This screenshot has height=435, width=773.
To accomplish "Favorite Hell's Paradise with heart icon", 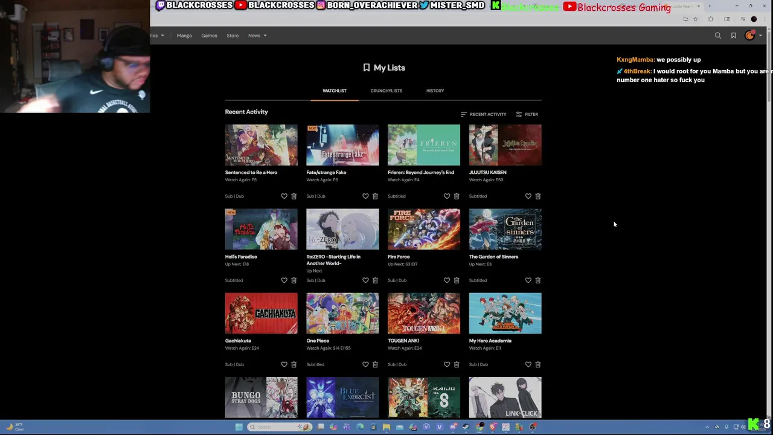I will (284, 280).
